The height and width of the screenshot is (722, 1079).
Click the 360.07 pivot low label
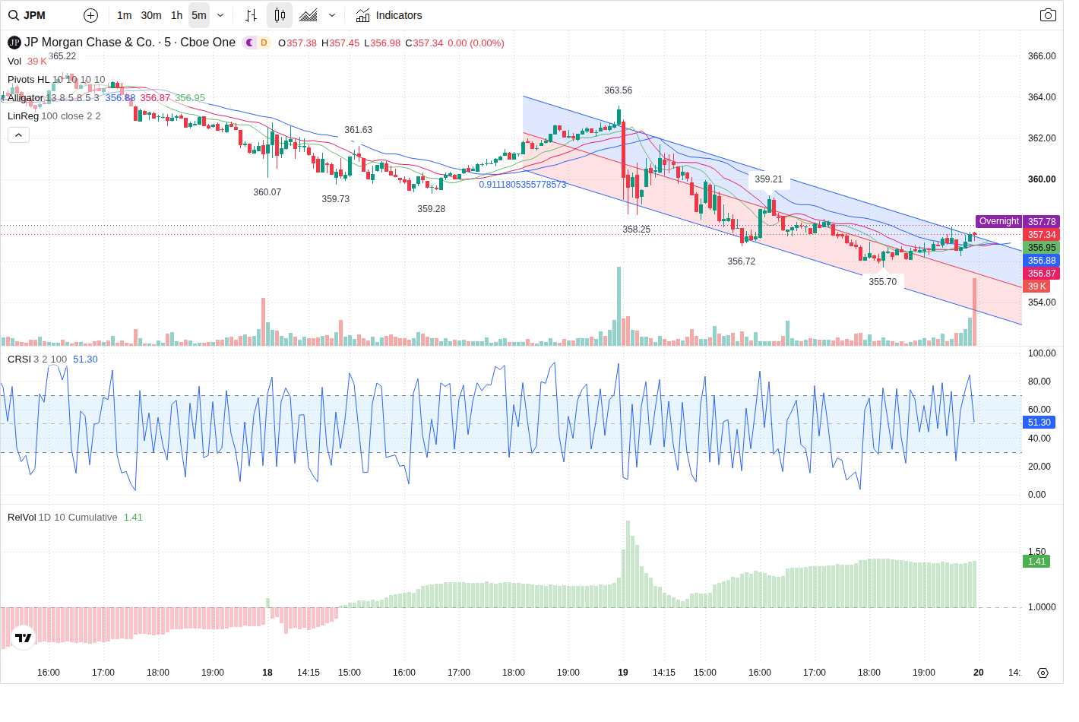[x=267, y=192]
